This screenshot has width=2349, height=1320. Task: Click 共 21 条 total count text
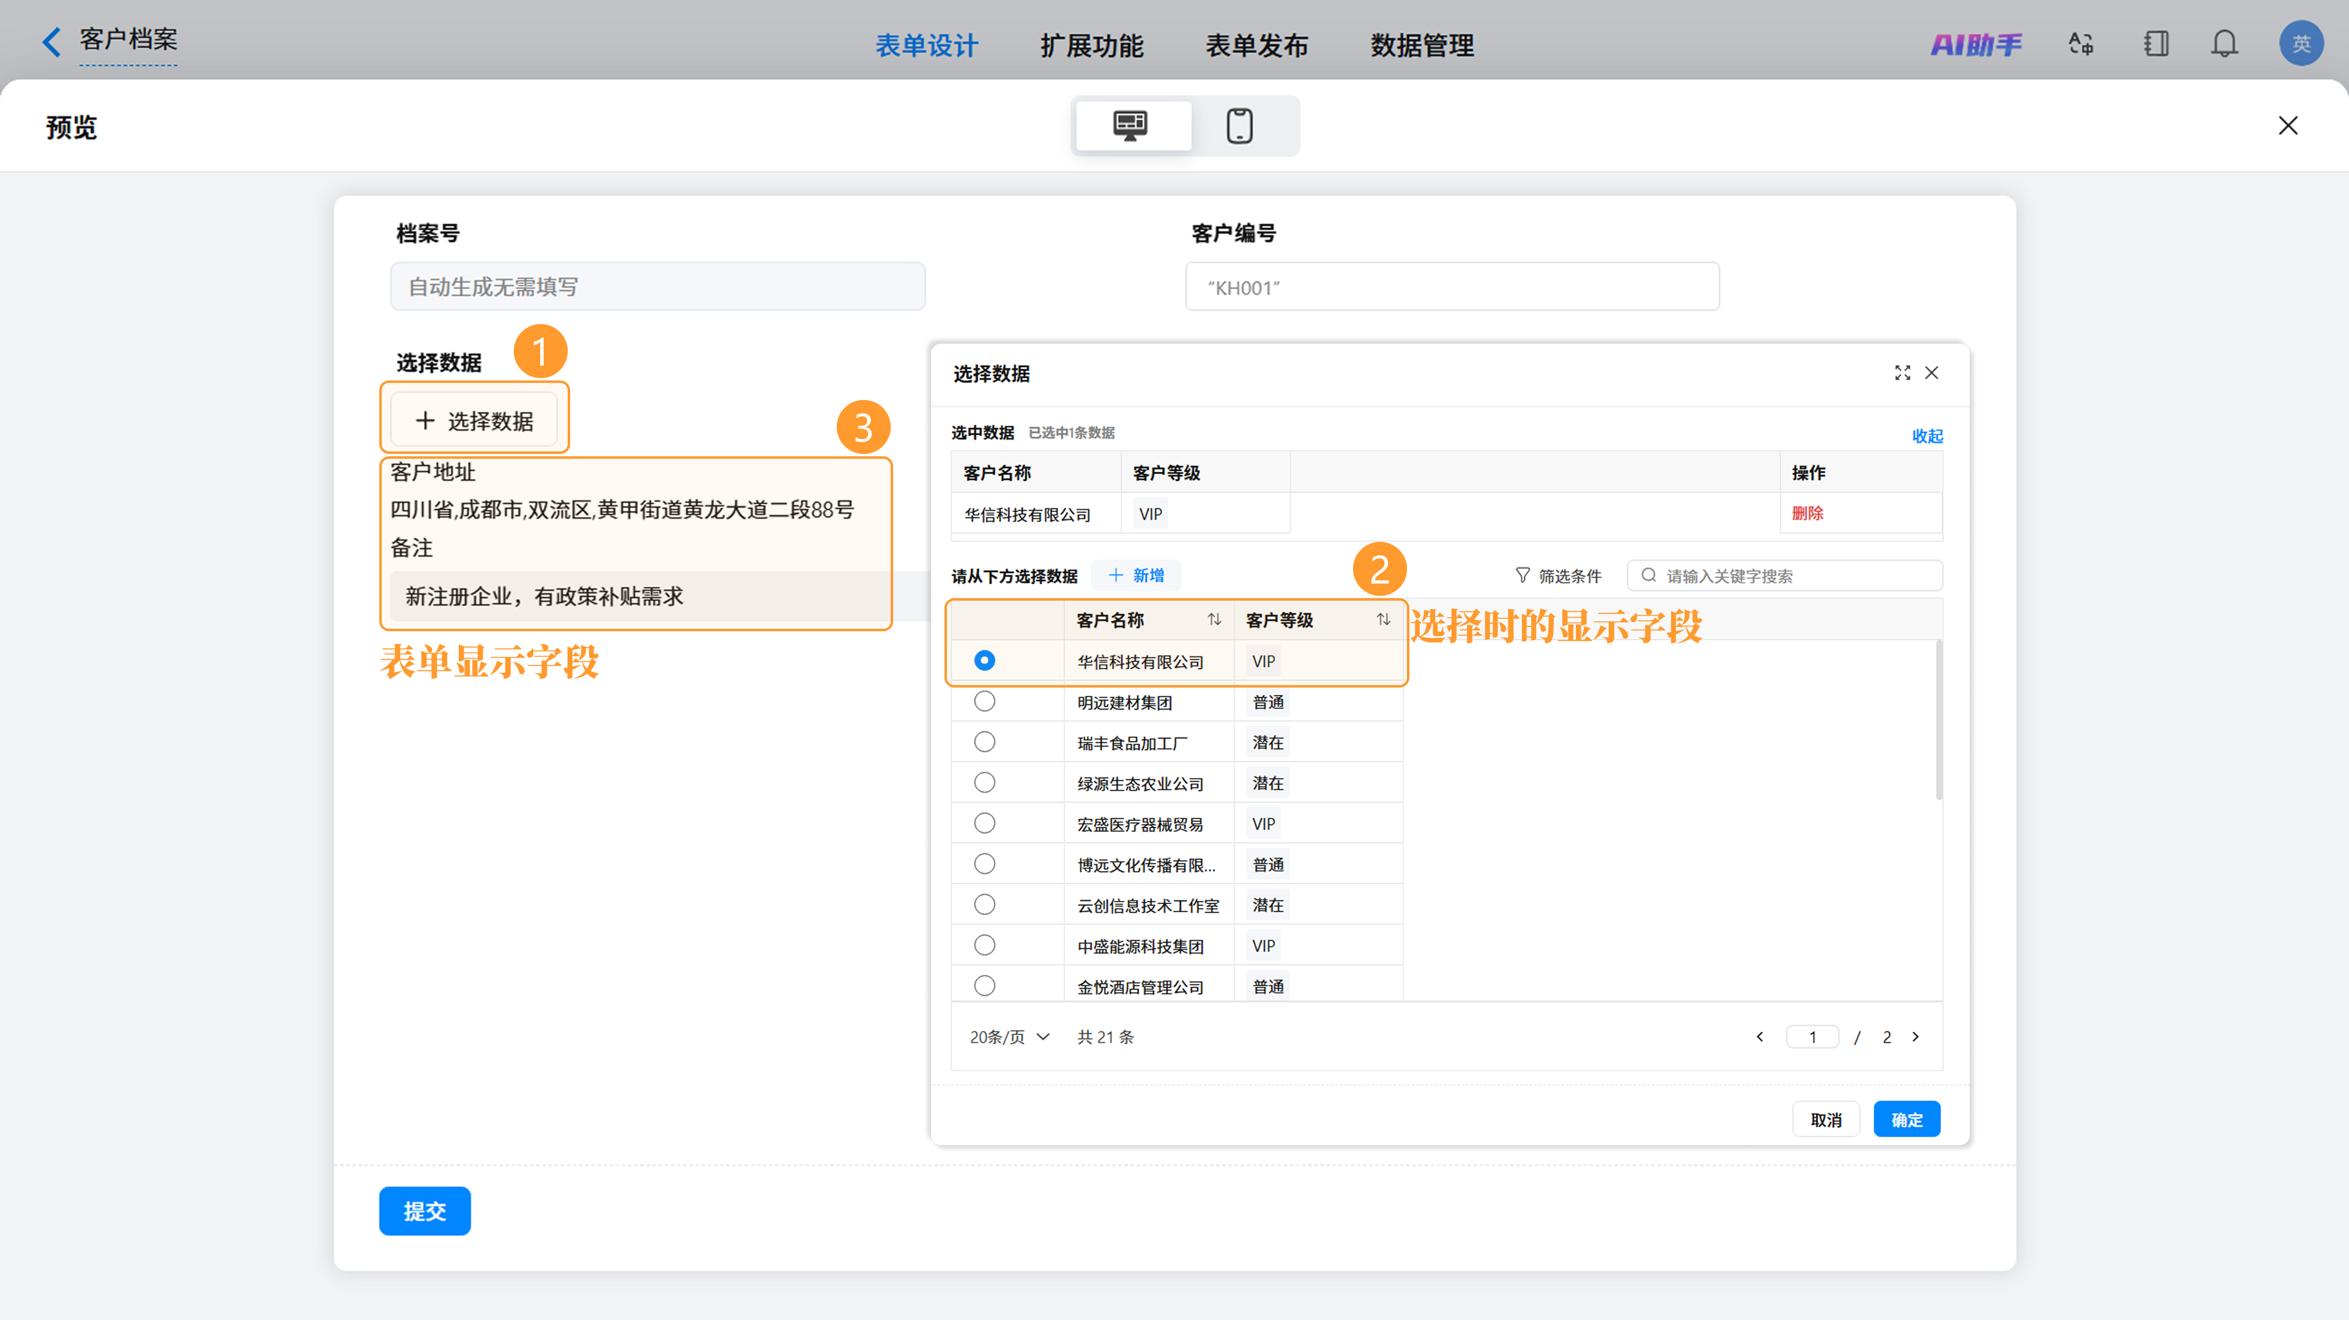[1105, 1037]
